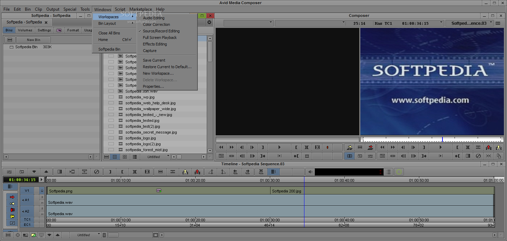
Task: Click the Timeline toolbar Extract yellow arrow icon
Action: click(185, 172)
